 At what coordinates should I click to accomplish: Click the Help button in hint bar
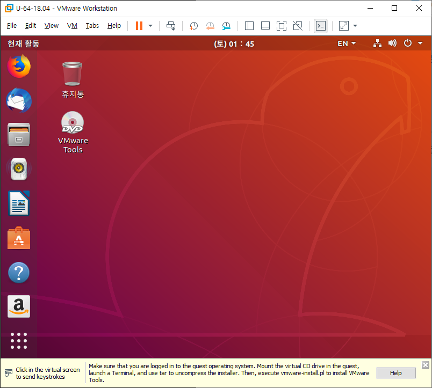coord(396,373)
